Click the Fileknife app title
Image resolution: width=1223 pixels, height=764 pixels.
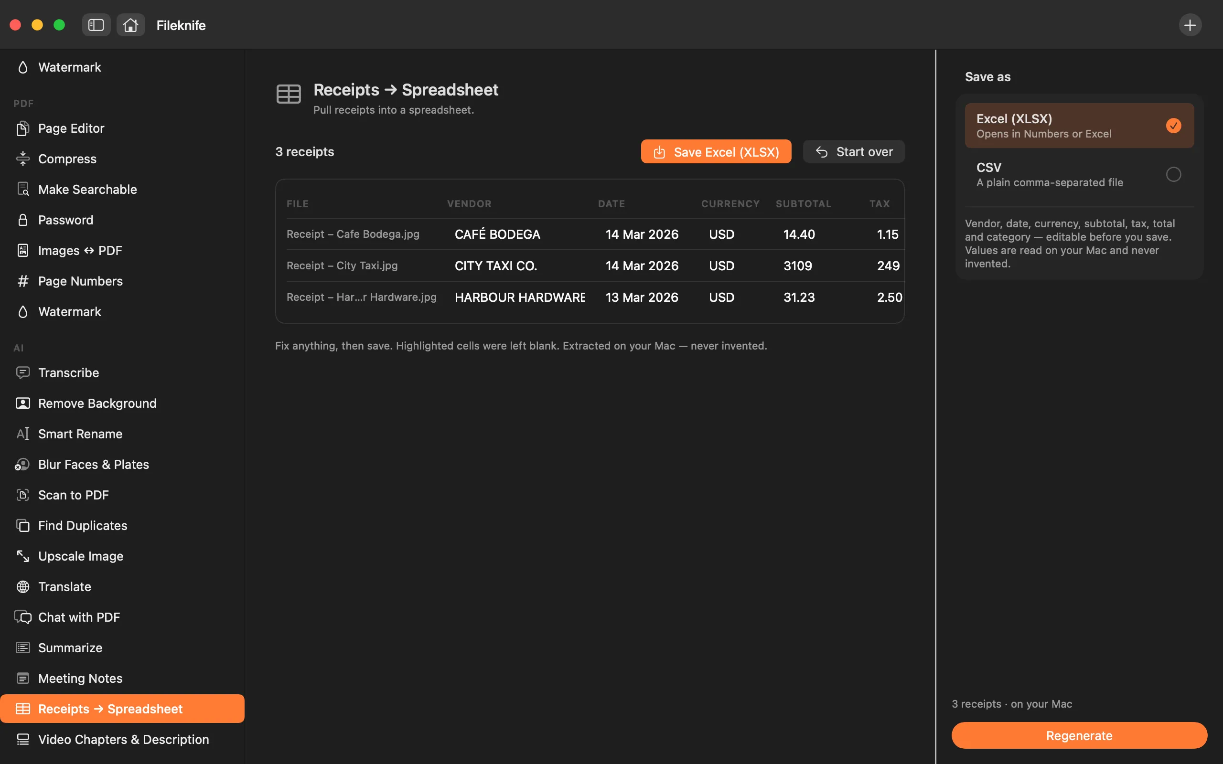point(181,25)
